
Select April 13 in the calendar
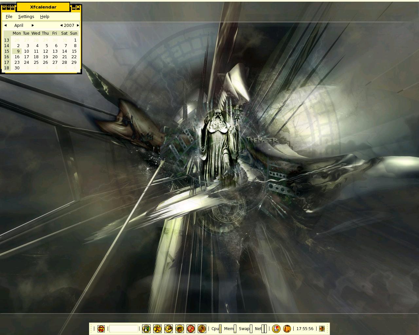tap(55, 51)
